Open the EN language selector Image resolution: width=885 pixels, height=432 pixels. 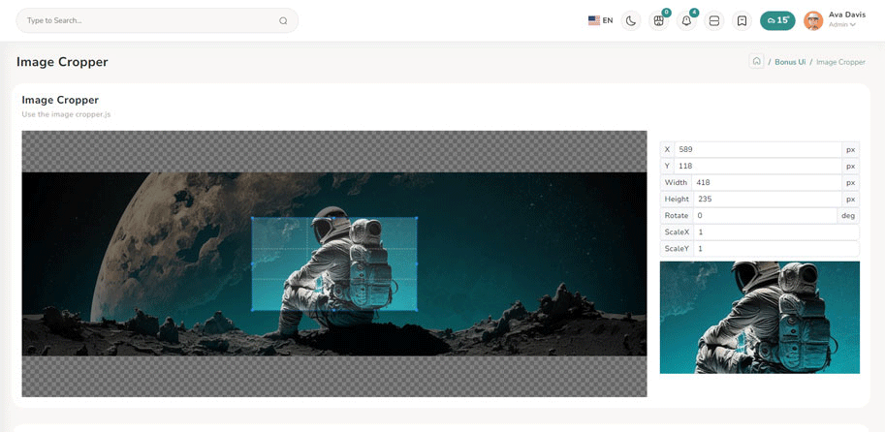click(x=600, y=20)
